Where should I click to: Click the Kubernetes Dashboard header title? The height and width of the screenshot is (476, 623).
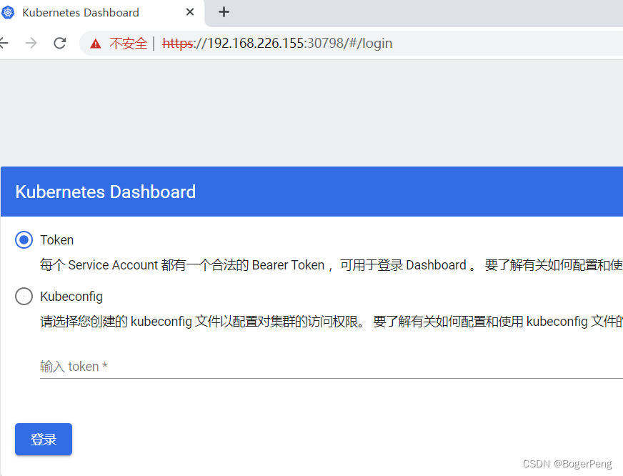(x=105, y=192)
